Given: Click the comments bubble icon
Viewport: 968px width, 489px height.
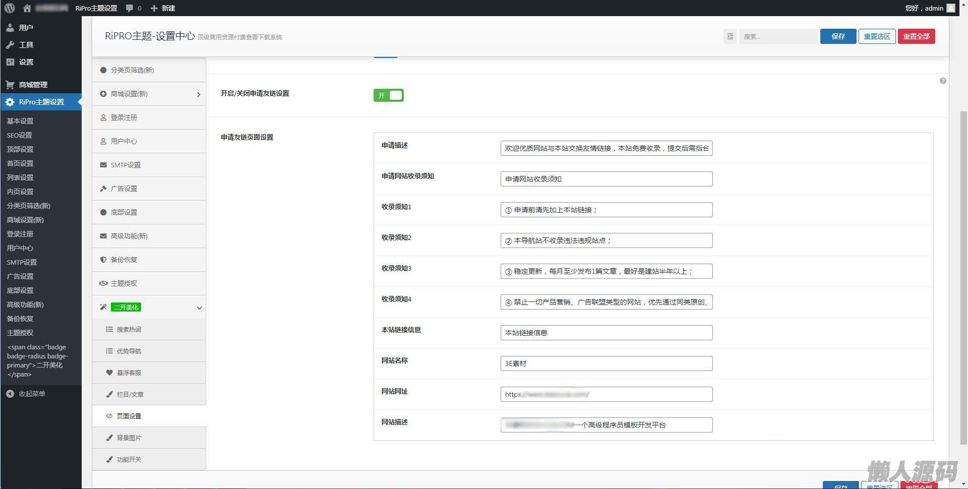Looking at the screenshot, I should click(x=130, y=8).
